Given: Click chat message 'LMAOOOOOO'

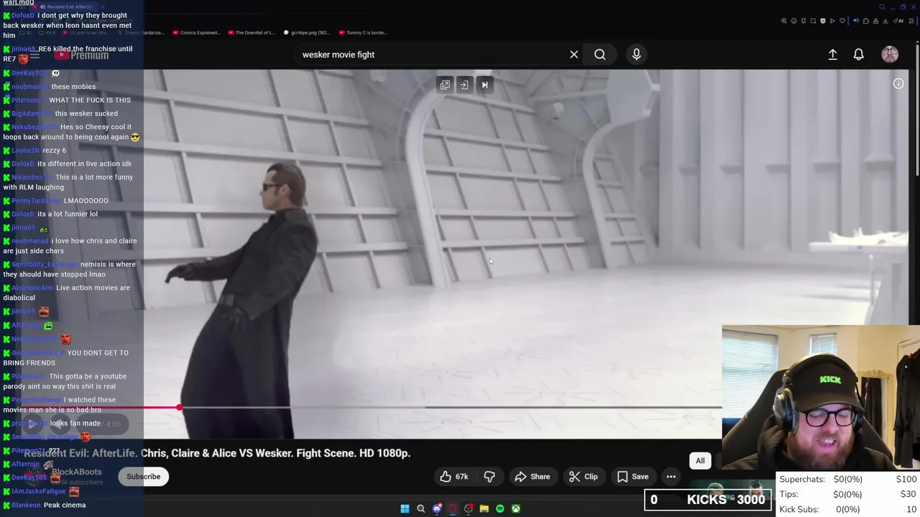Looking at the screenshot, I should point(86,200).
